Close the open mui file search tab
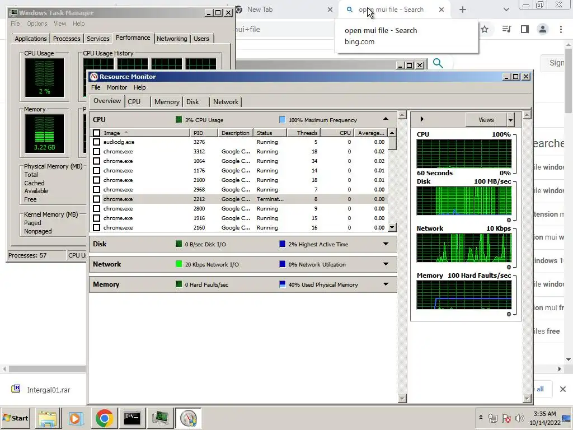The image size is (573, 430). (442, 10)
